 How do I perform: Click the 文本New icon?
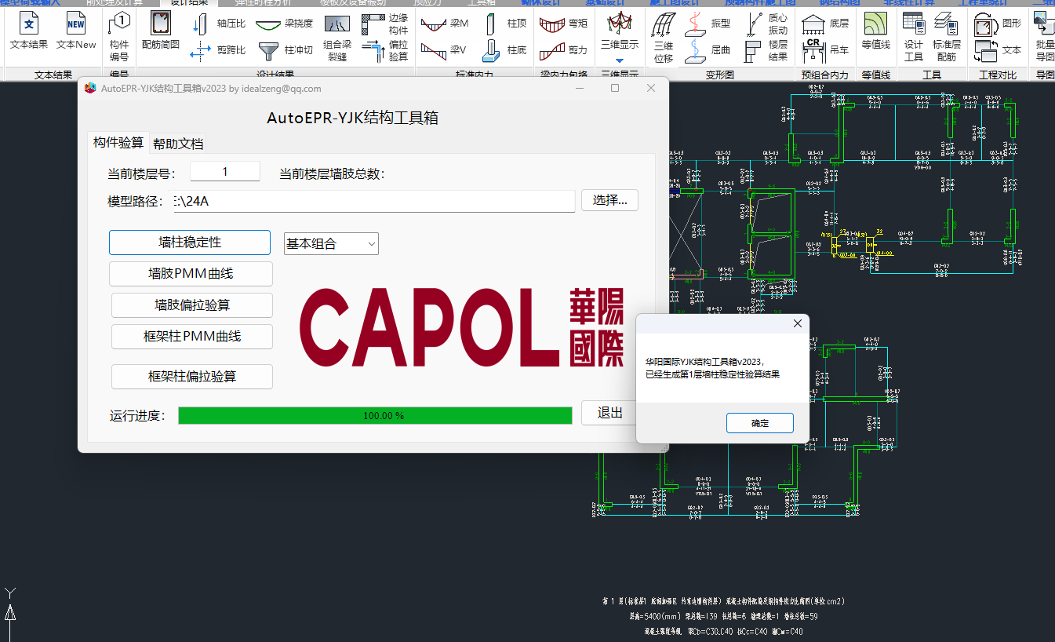76,32
